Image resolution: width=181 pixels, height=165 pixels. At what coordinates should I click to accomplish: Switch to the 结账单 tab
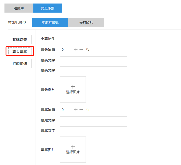point(19,8)
